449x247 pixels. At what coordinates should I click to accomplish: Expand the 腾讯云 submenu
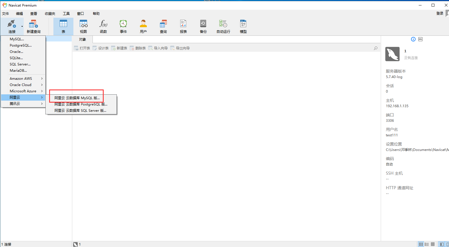pyautogui.click(x=23, y=104)
